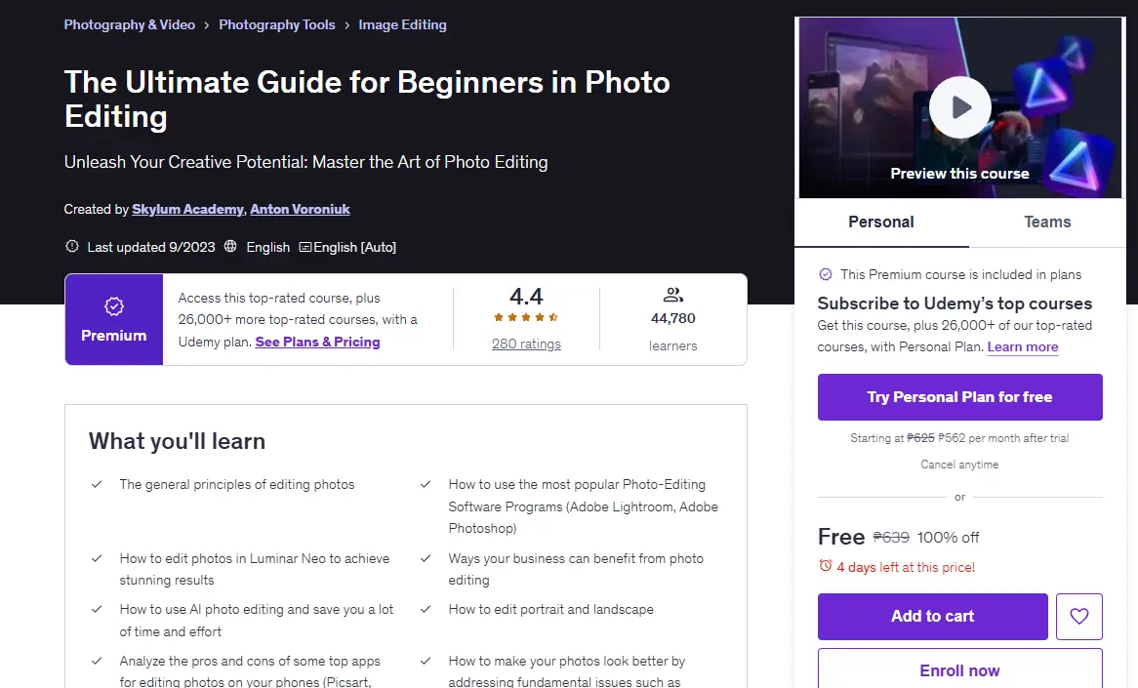Click 'Preview this course' label
The image size is (1138, 688).
[959, 174]
